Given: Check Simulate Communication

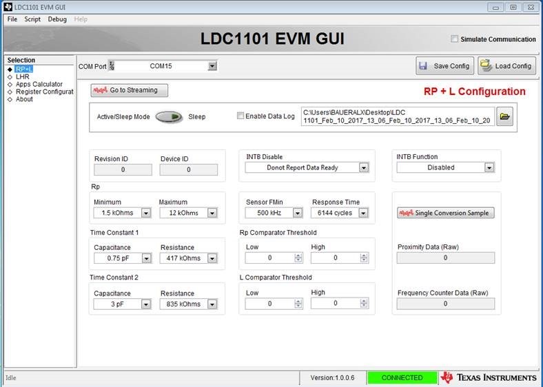Looking at the screenshot, I should pos(454,39).
